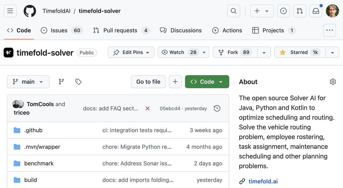Open the hamburger navigation menu
The height and width of the screenshot is (188, 343).
[x=10, y=11]
